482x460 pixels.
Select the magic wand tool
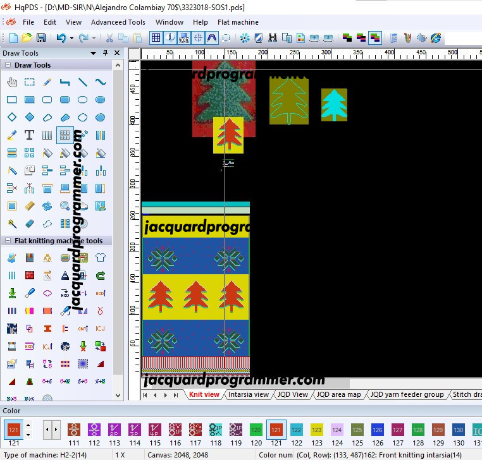click(x=12, y=223)
